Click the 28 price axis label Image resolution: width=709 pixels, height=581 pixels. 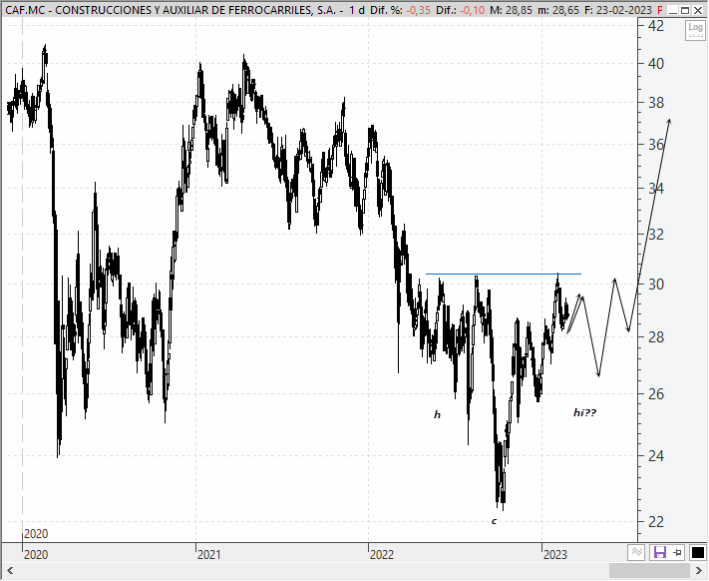(x=656, y=337)
